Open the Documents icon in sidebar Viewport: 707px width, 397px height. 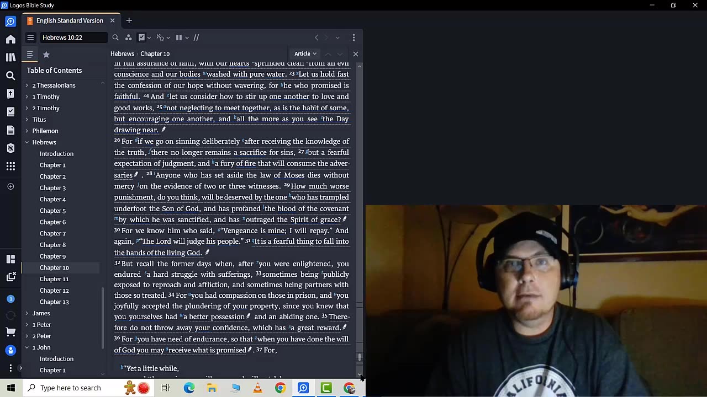pos(10,130)
